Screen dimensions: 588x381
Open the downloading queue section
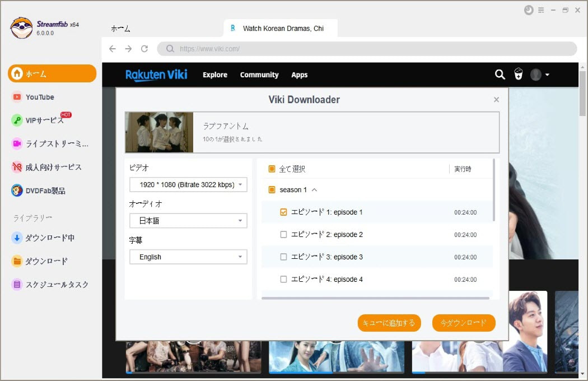[x=49, y=238]
